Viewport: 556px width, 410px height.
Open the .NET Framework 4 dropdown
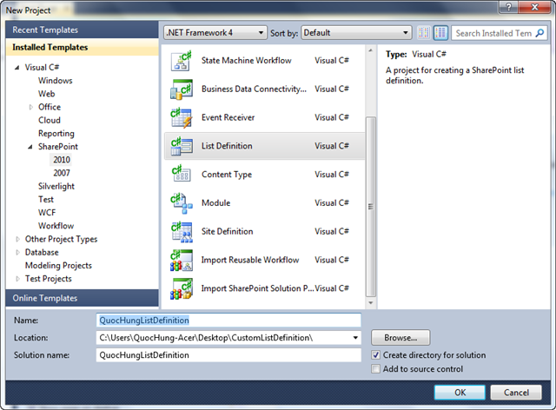[215, 33]
